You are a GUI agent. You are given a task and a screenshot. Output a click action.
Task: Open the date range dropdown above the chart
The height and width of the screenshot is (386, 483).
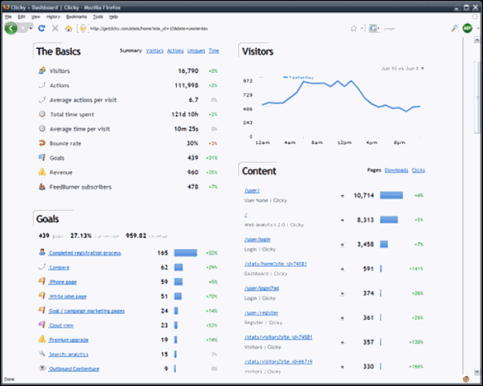click(x=402, y=69)
